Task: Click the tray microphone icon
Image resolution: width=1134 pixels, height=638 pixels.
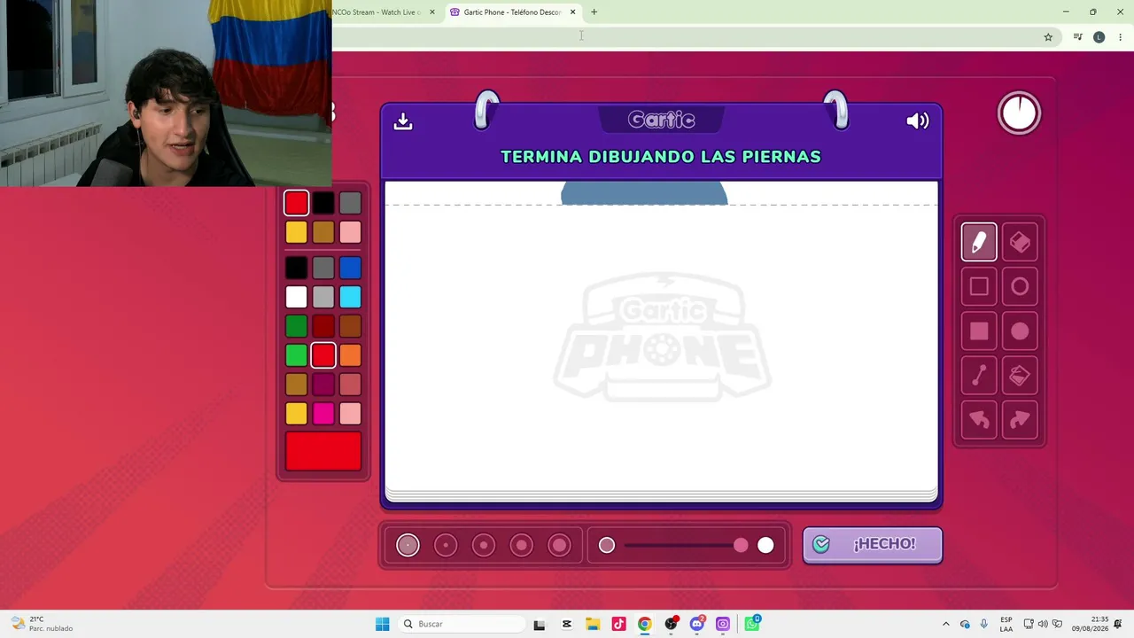Action: coord(983,624)
